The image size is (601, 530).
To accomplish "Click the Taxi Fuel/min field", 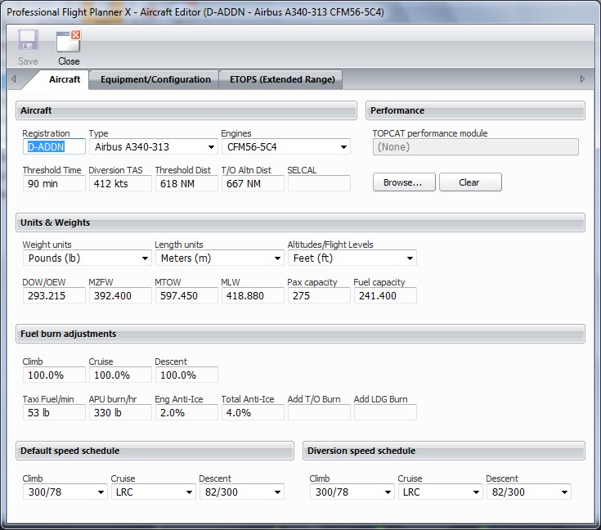I will 54,413.
